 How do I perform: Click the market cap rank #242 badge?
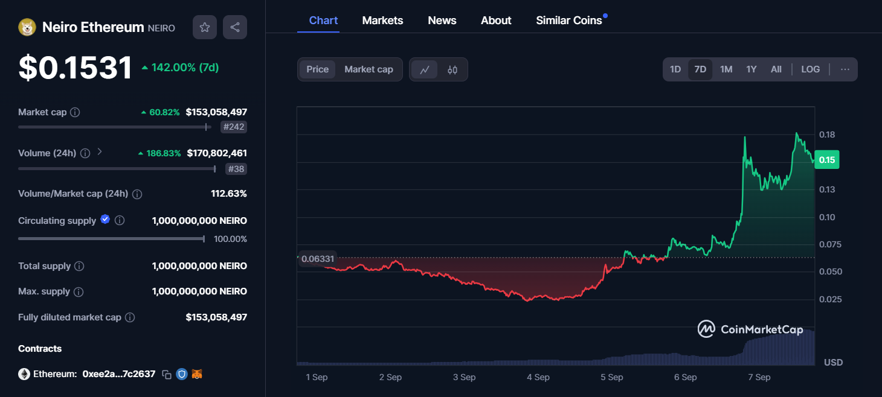pos(234,127)
